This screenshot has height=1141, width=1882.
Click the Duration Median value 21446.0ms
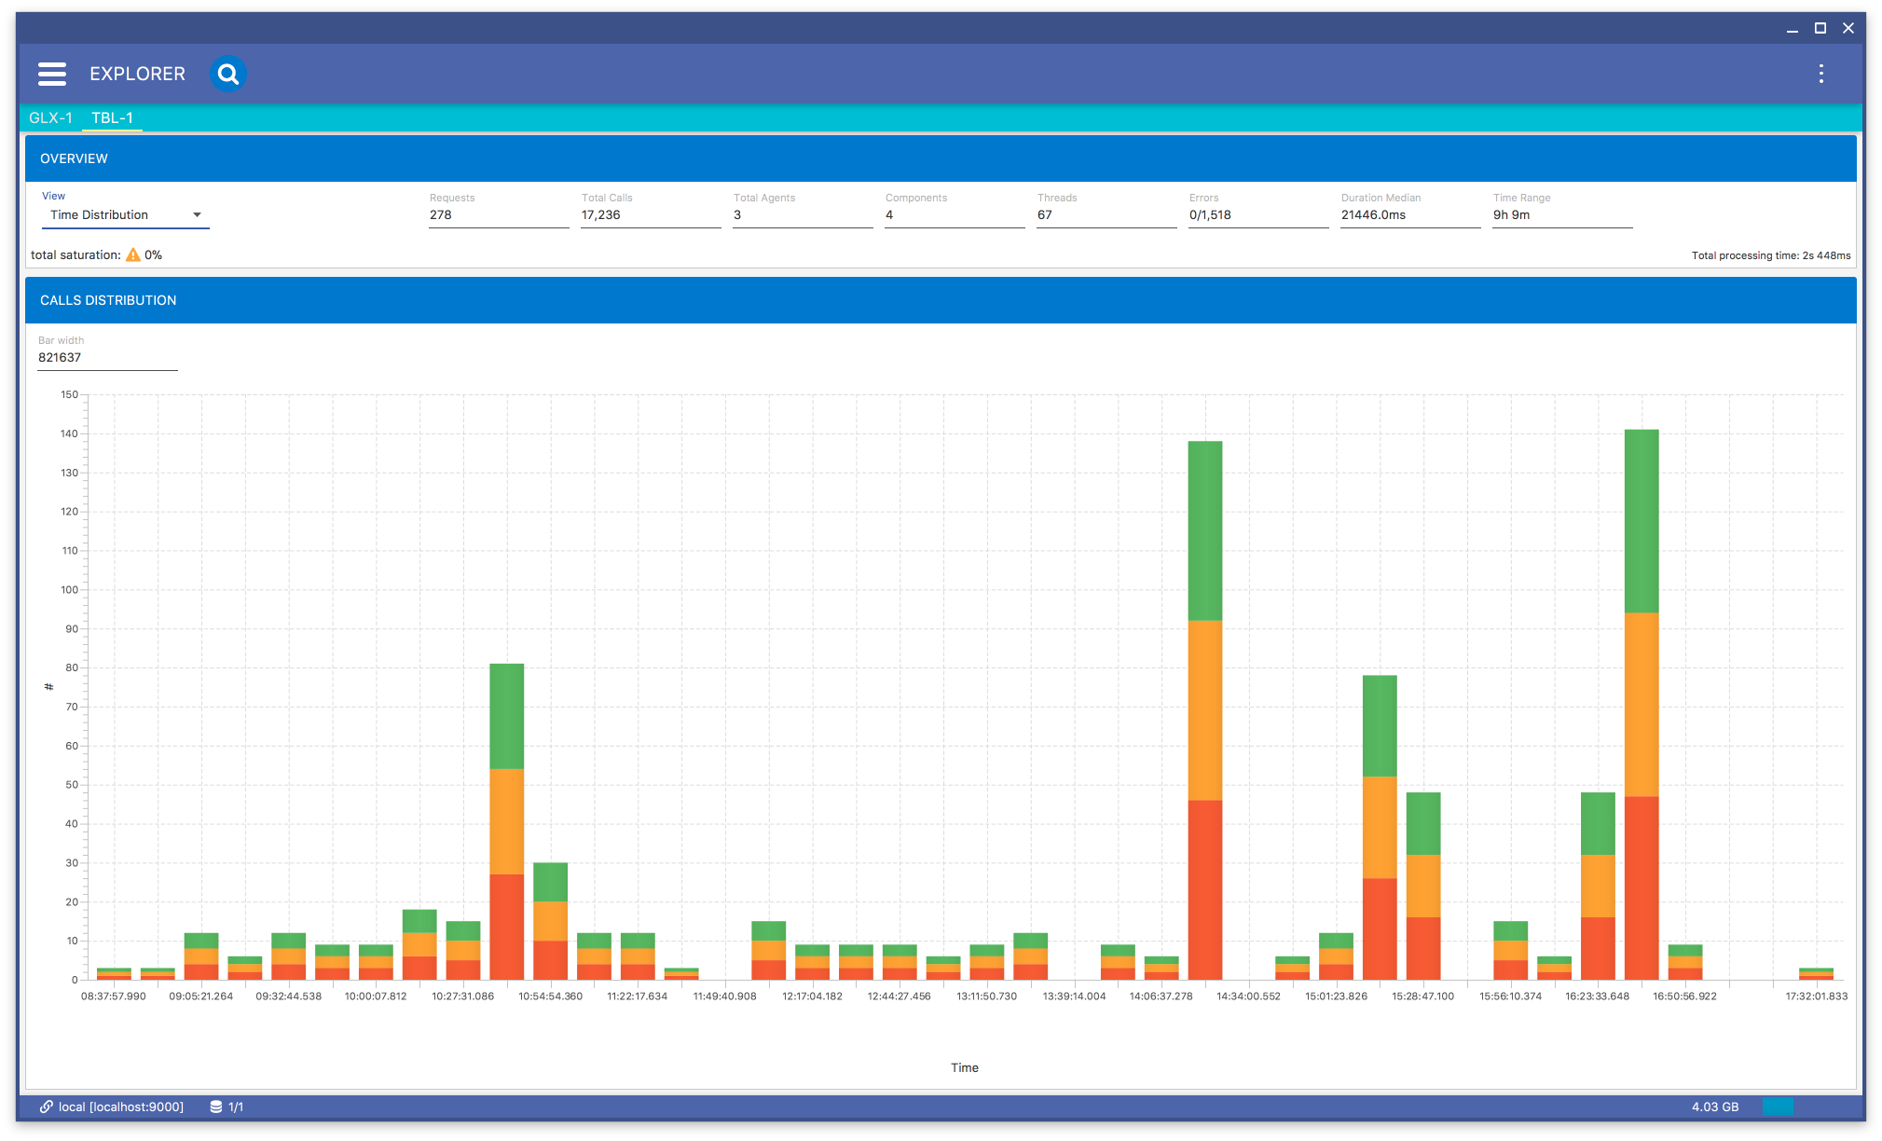(x=1373, y=215)
